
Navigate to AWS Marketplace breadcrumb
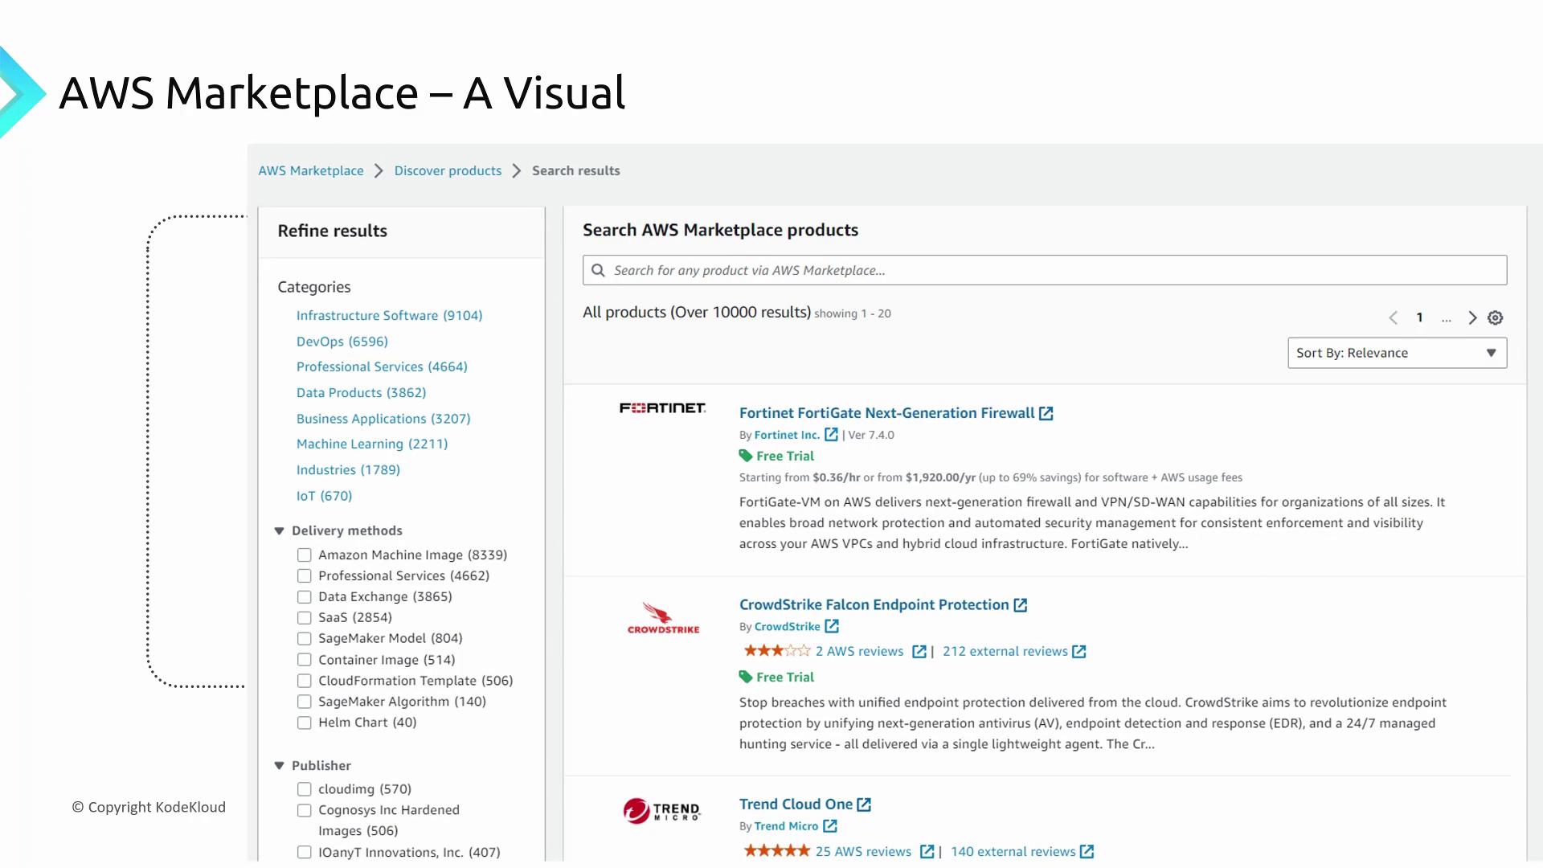311,170
